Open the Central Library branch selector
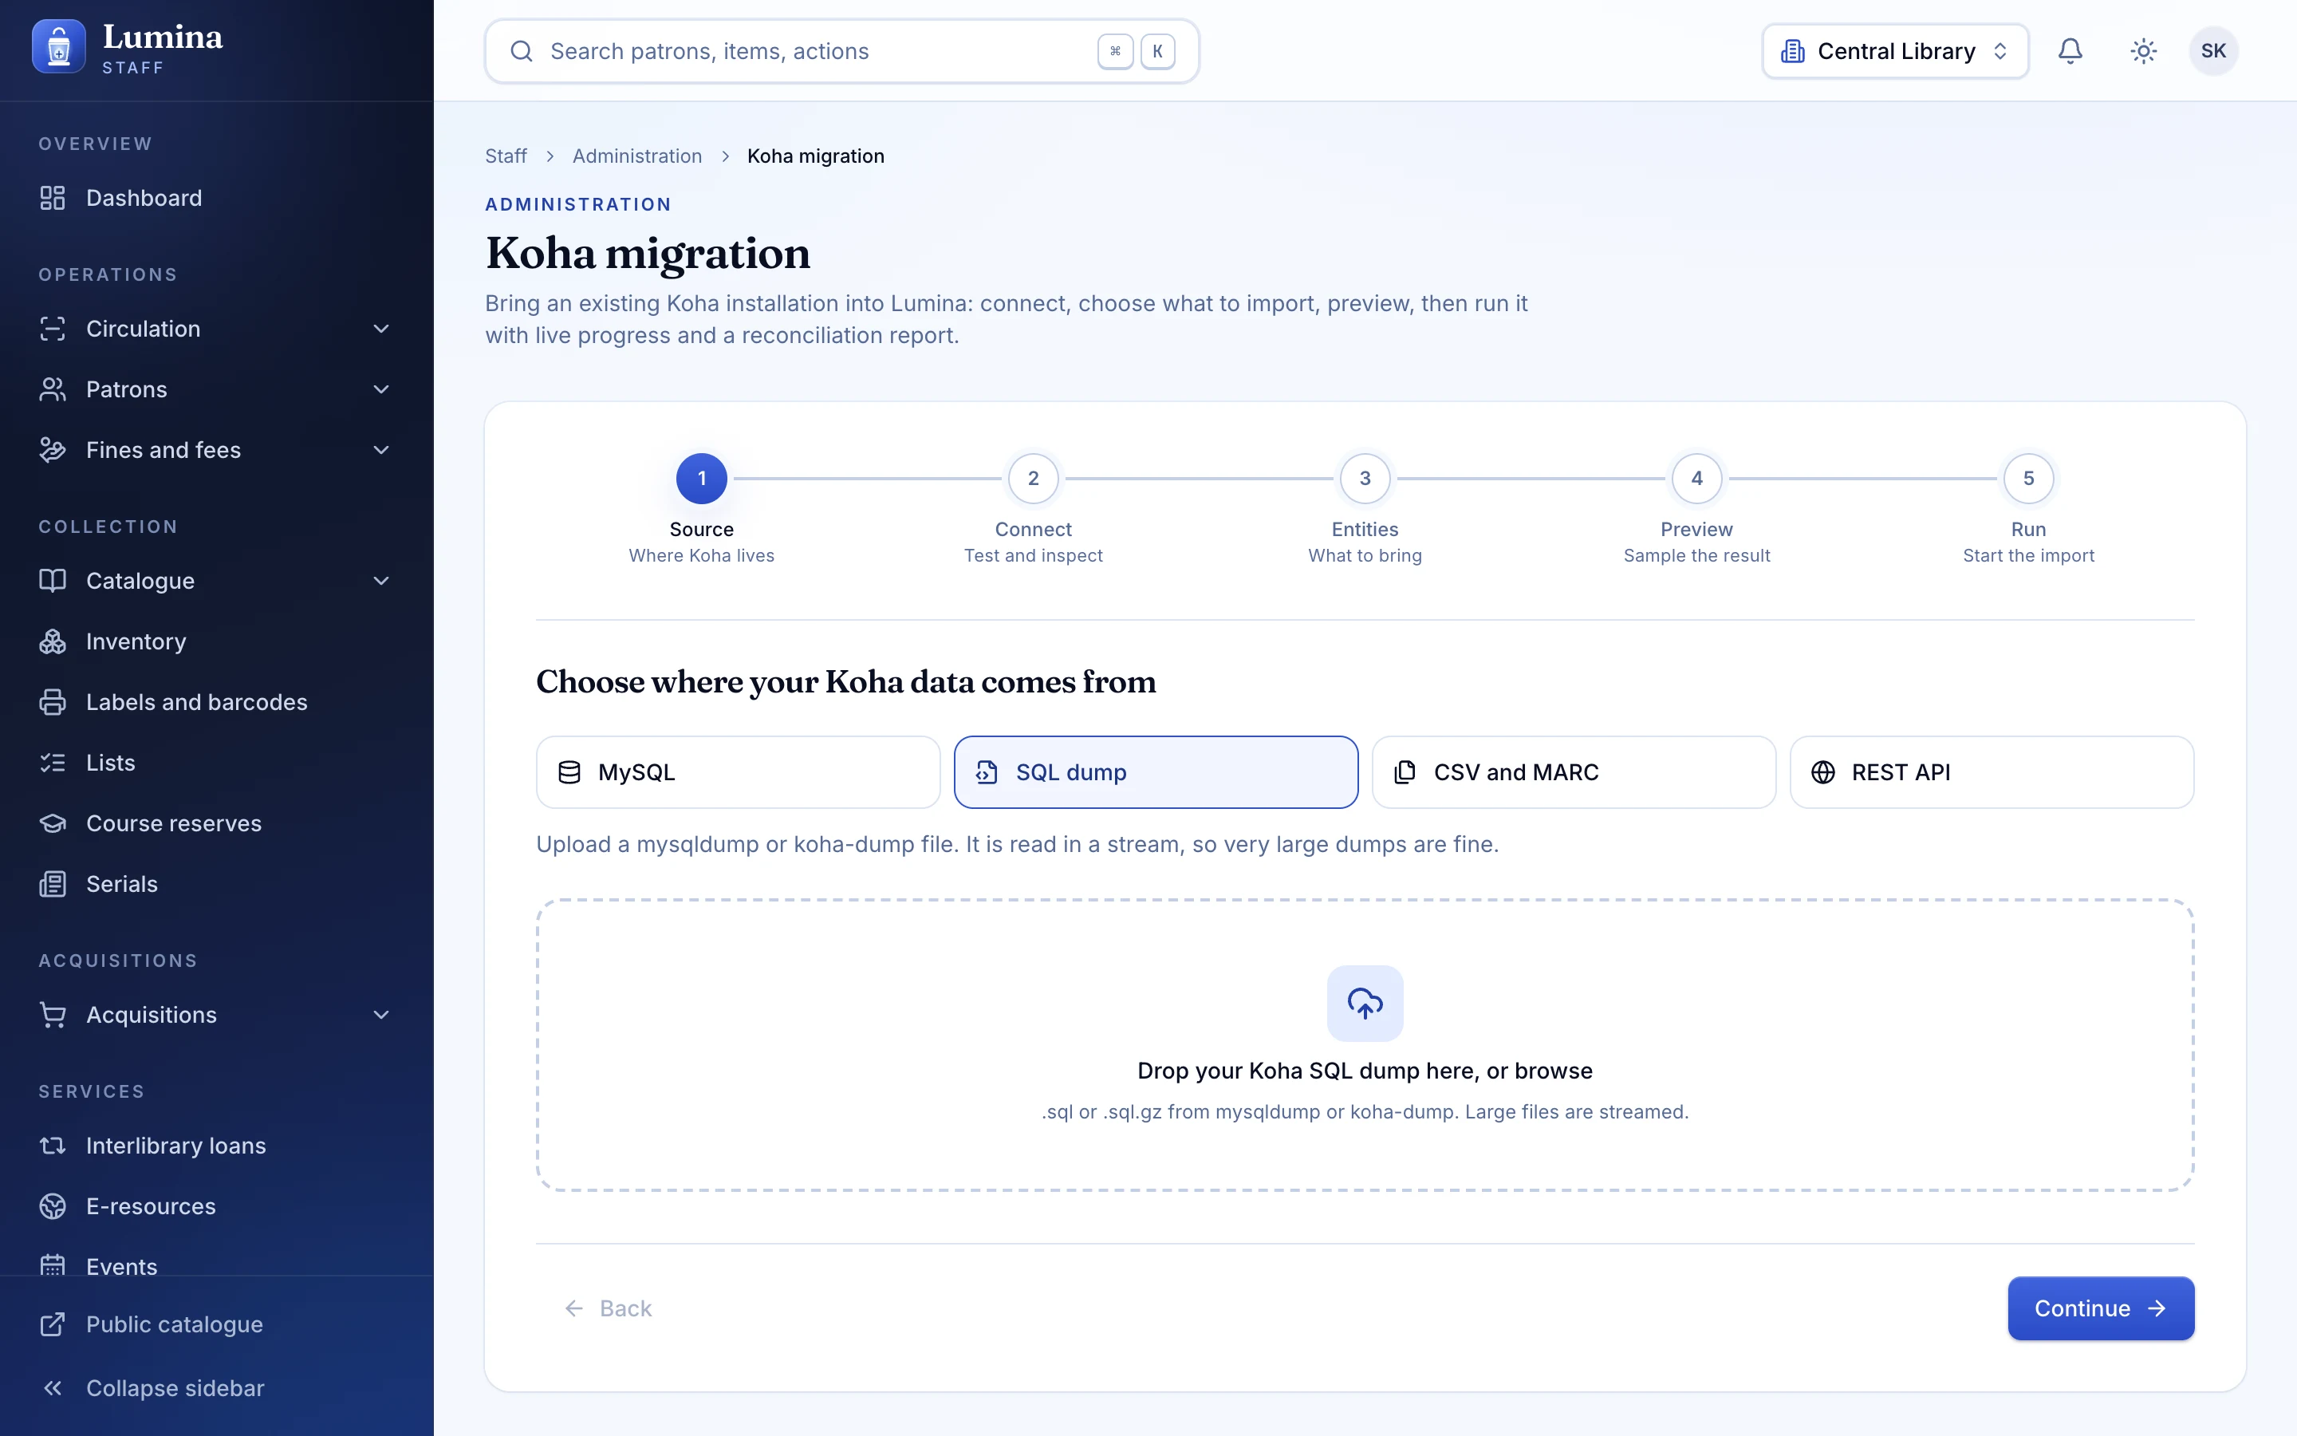Image resolution: width=2297 pixels, height=1436 pixels. click(1894, 51)
